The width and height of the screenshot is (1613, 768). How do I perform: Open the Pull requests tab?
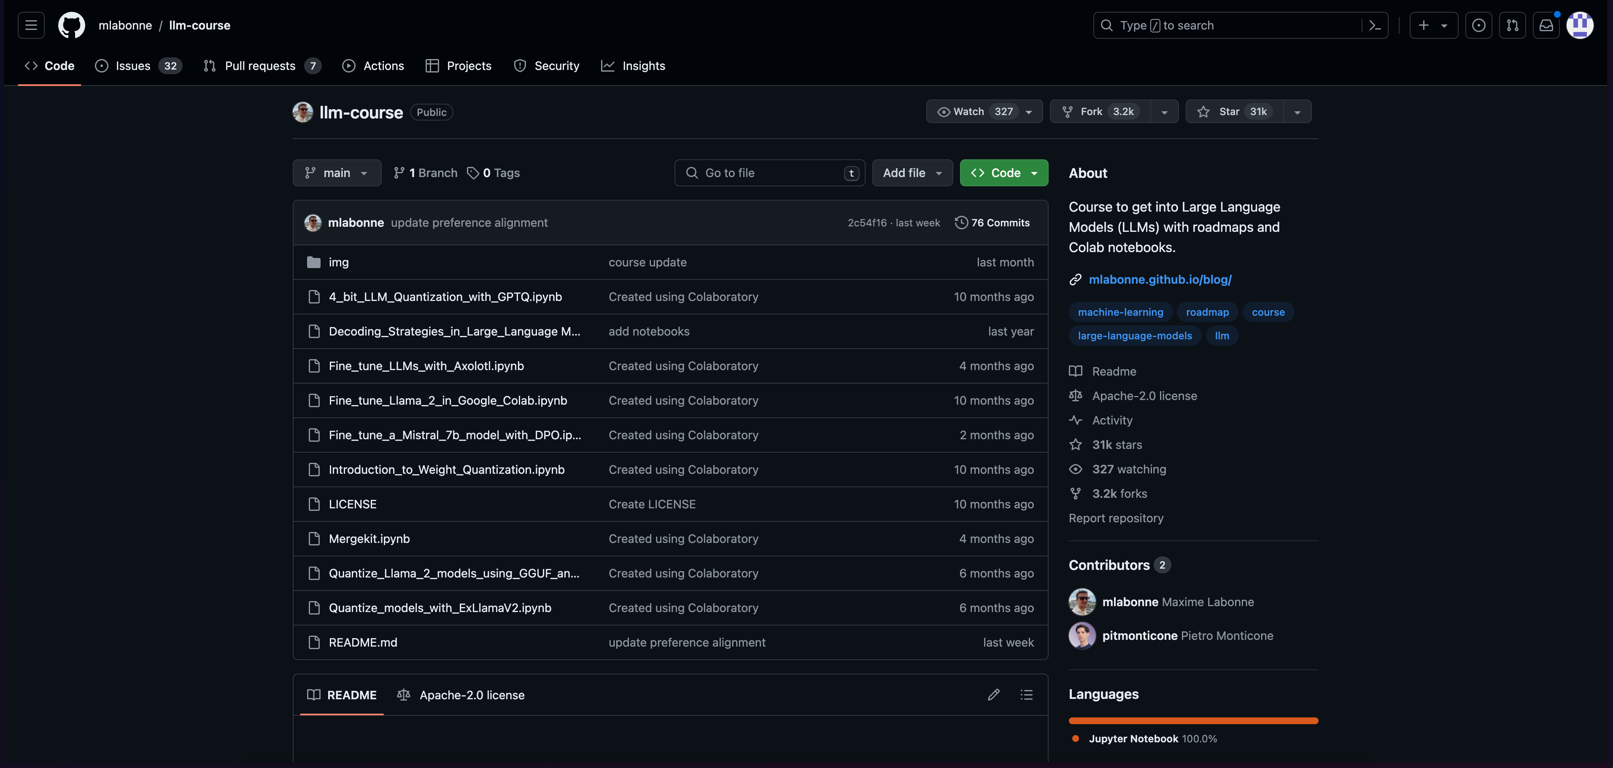click(x=262, y=66)
